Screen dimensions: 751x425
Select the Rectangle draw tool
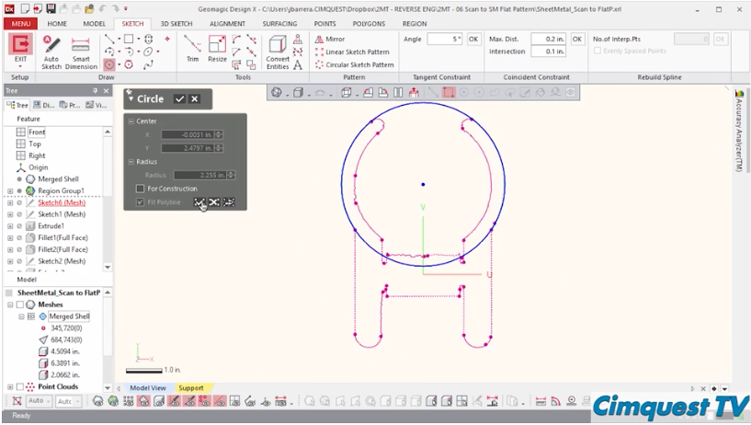click(129, 39)
